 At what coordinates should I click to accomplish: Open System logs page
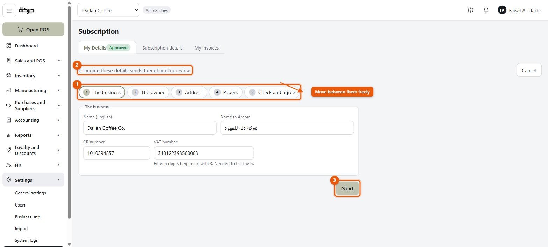[x=26, y=240]
